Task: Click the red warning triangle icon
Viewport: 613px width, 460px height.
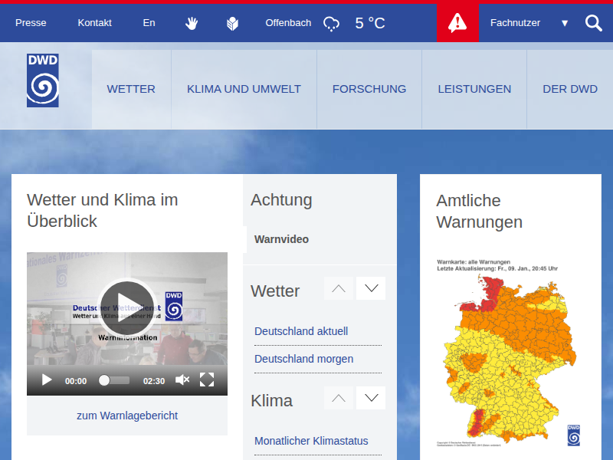Action: click(457, 23)
